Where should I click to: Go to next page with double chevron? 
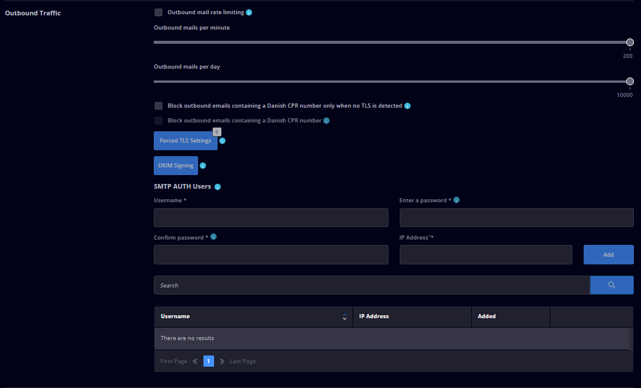[x=222, y=361]
